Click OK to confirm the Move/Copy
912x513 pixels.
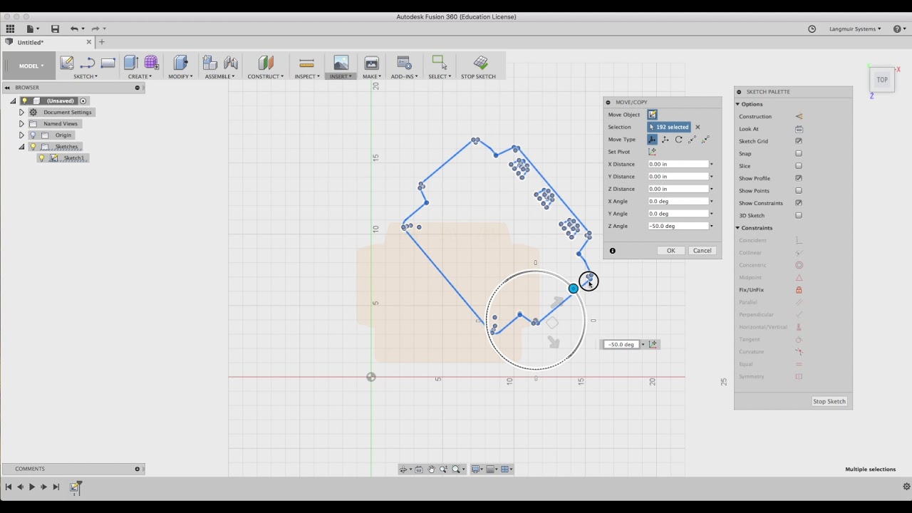point(670,250)
